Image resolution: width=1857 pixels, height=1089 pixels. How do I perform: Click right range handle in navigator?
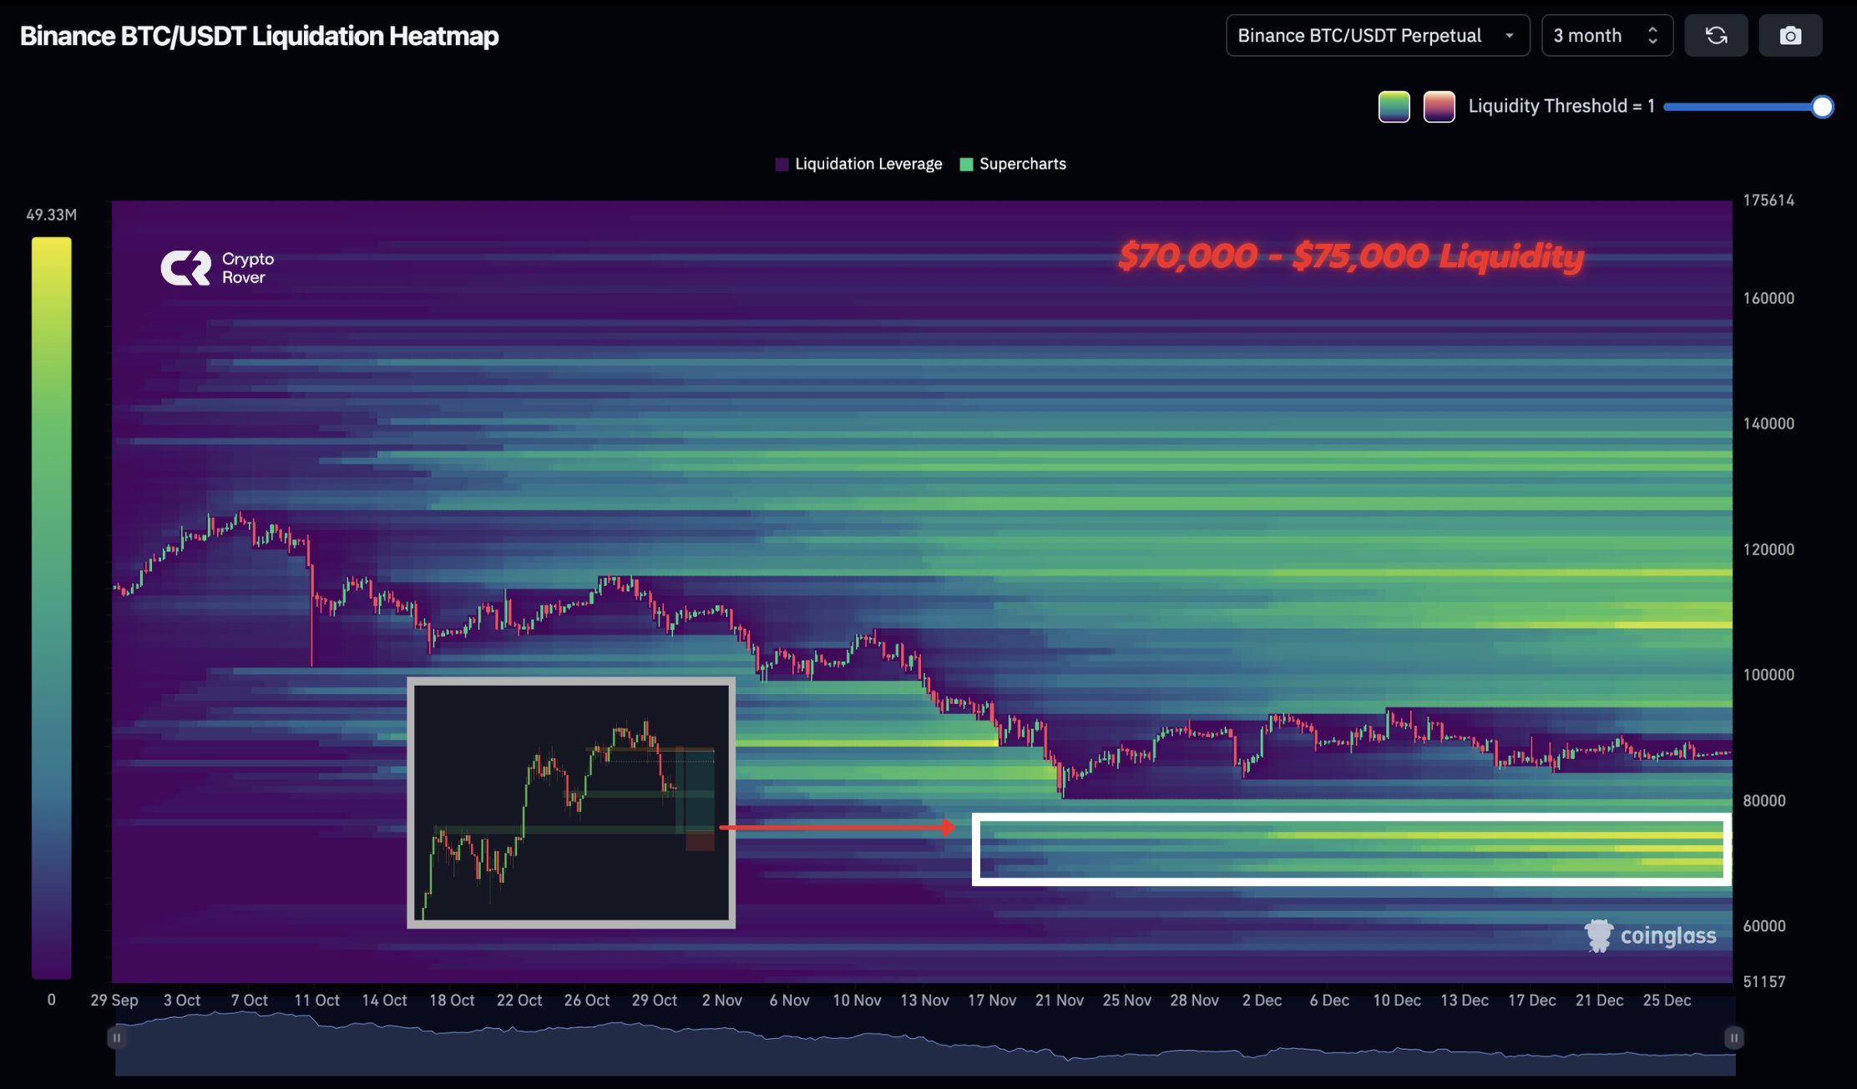click(x=1733, y=1037)
